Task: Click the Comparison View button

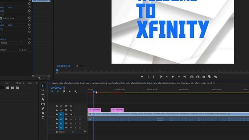Action: [x=210, y=77]
